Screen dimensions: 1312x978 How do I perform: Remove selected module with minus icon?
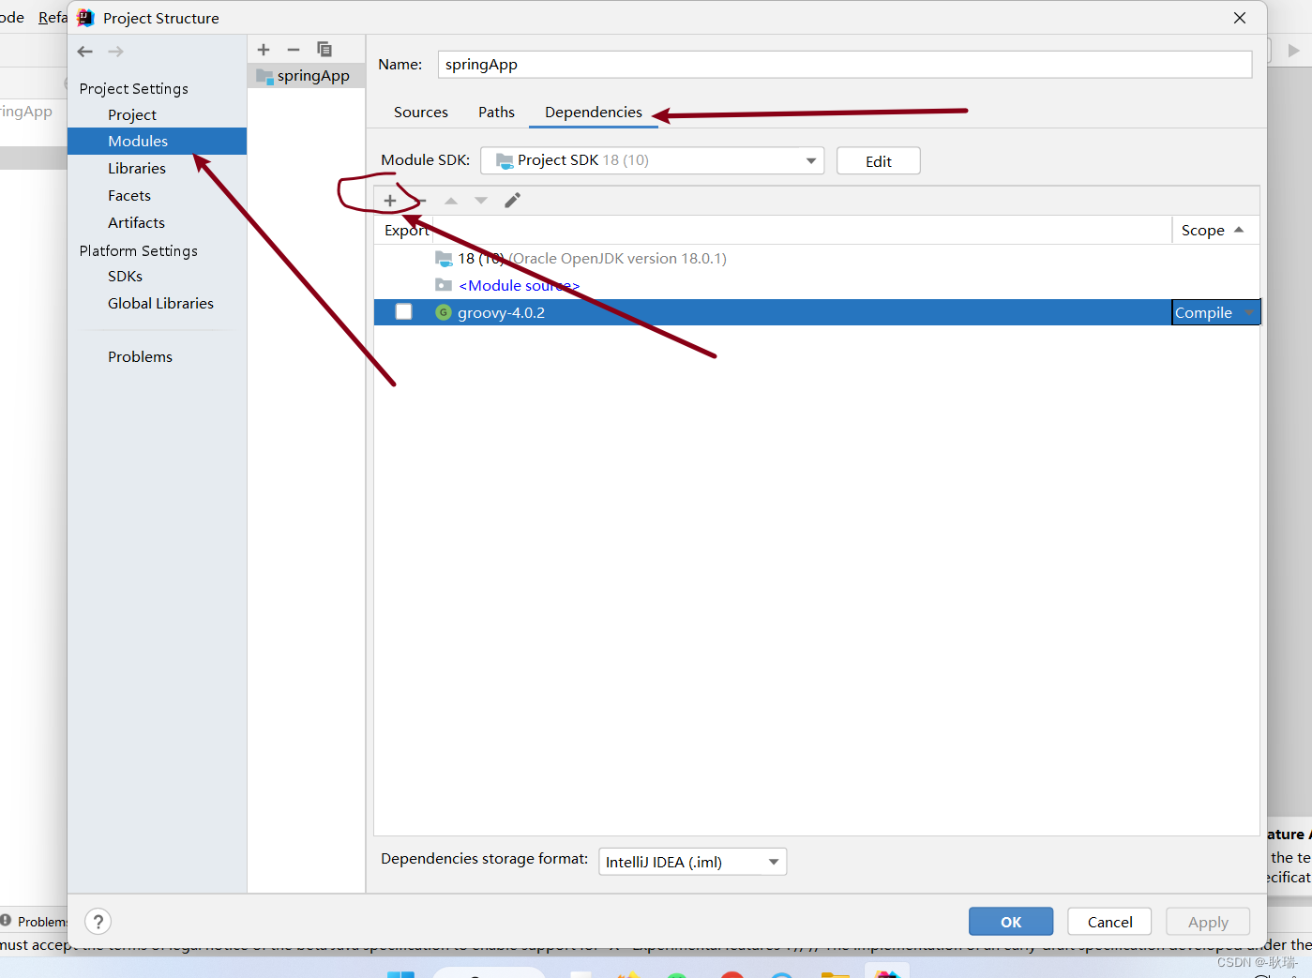pyautogui.click(x=294, y=50)
